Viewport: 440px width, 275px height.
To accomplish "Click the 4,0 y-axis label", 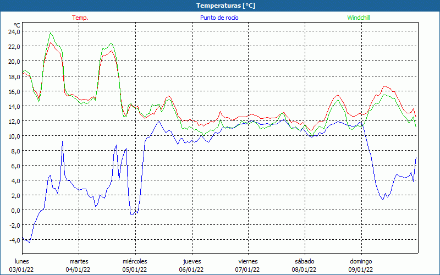I will pyautogui.click(x=15, y=181).
